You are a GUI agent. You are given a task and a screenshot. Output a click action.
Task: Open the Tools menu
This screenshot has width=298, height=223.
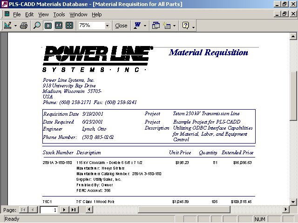click(x=59, y=14)
